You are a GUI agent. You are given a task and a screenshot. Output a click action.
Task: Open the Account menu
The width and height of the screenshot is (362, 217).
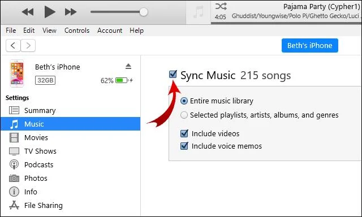110,31
